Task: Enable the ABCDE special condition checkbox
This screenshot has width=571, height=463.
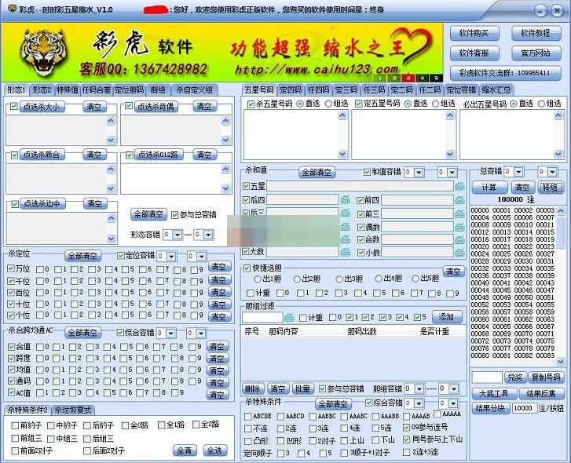Action: coord(248,416)
